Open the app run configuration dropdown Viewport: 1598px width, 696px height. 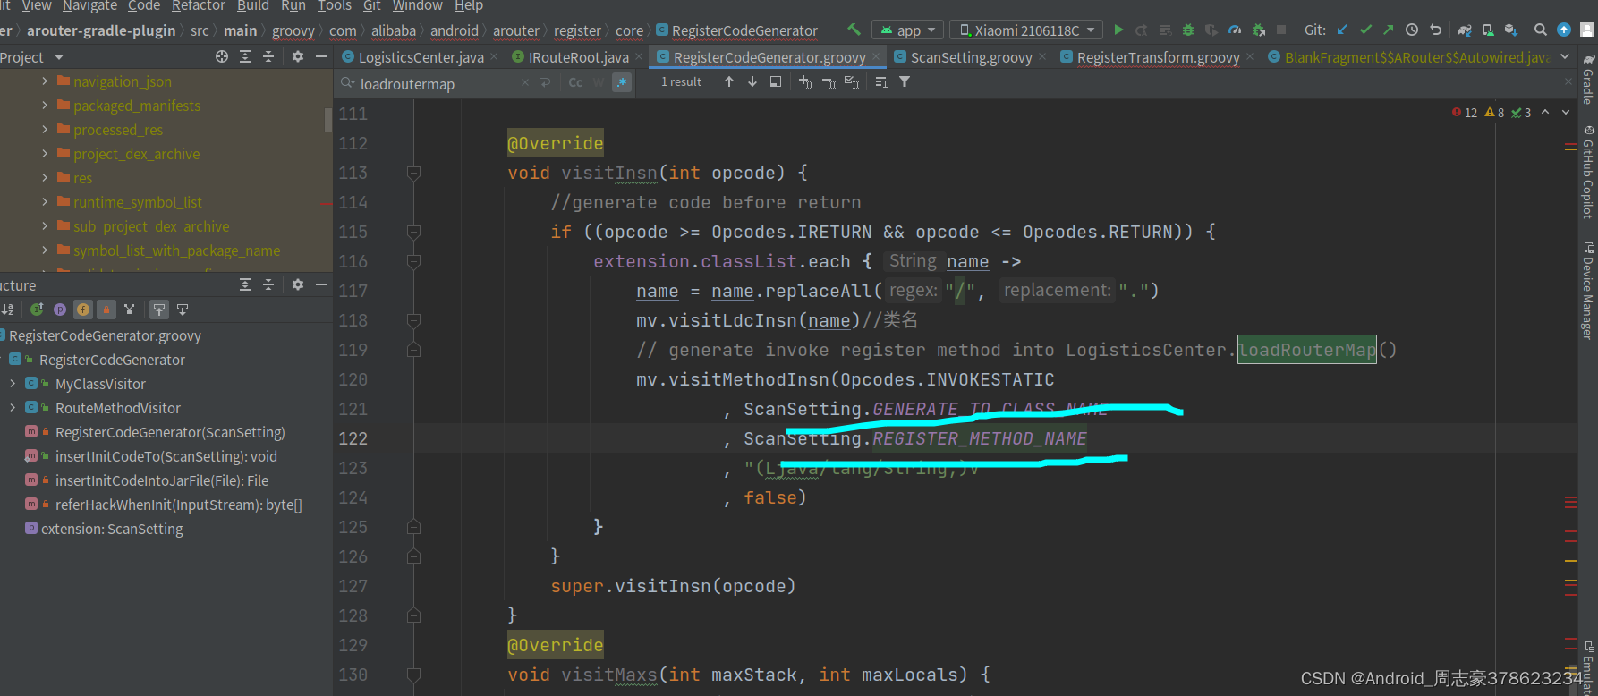(x=908, y=30)
